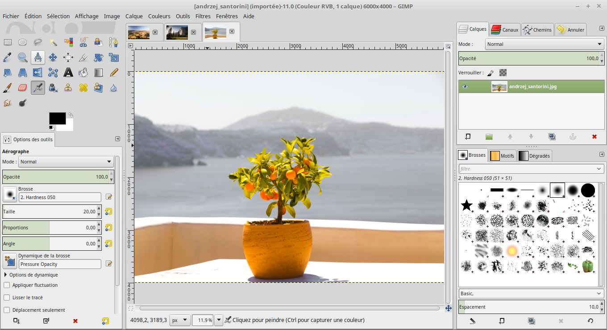Viewport: 607px width, 330px height.
Task: Select the Blend gradient tool
Action: (x=99, y=73)
